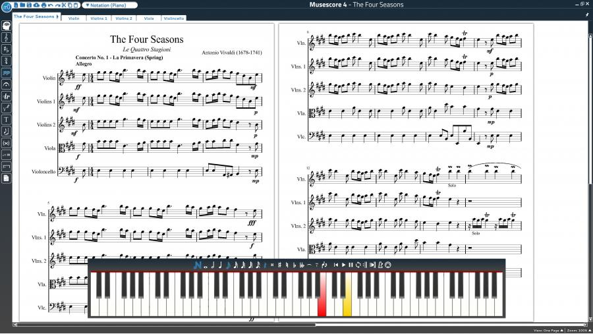Redo the last action
593x334 pixels.
click(57, 5)
